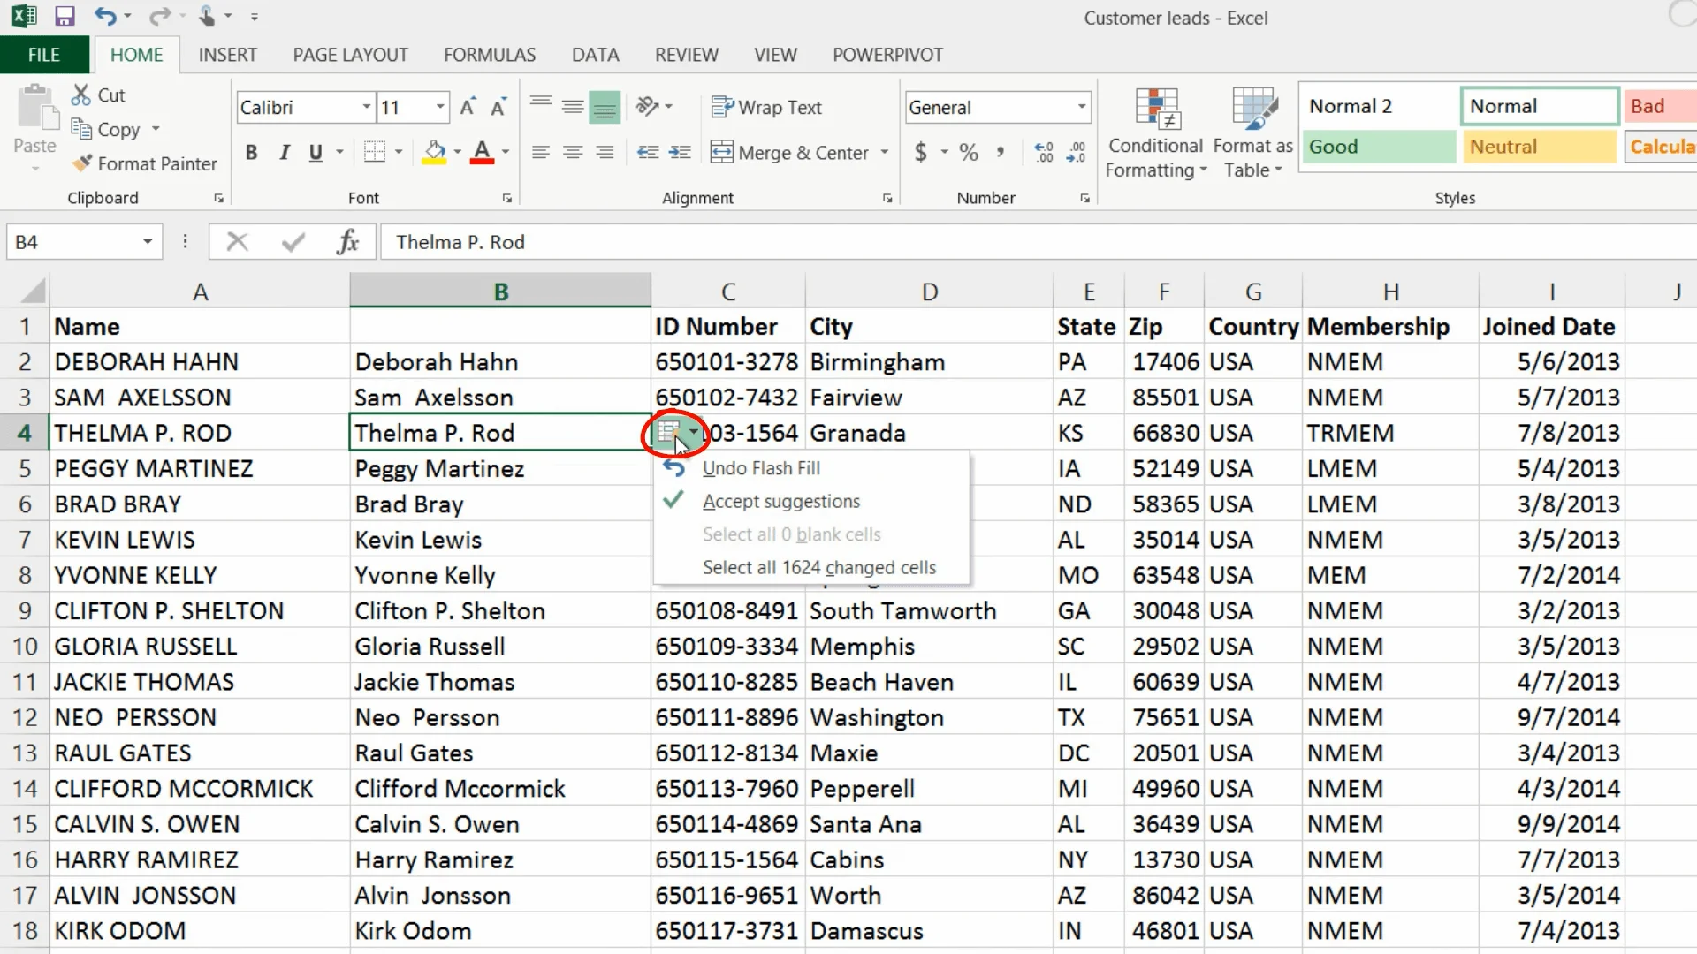Choose Undo Flash Fill from menu
Viewport: 1697px width, 954px height.
pyautogui.click(x=761, y=468)
